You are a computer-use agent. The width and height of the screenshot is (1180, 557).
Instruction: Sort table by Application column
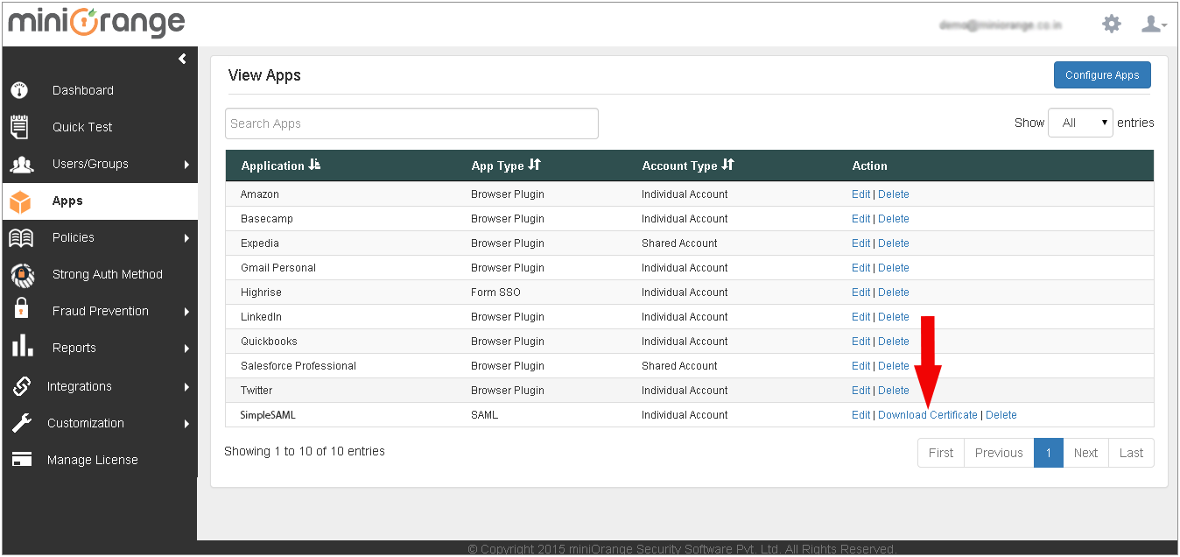tap(315, 165)
